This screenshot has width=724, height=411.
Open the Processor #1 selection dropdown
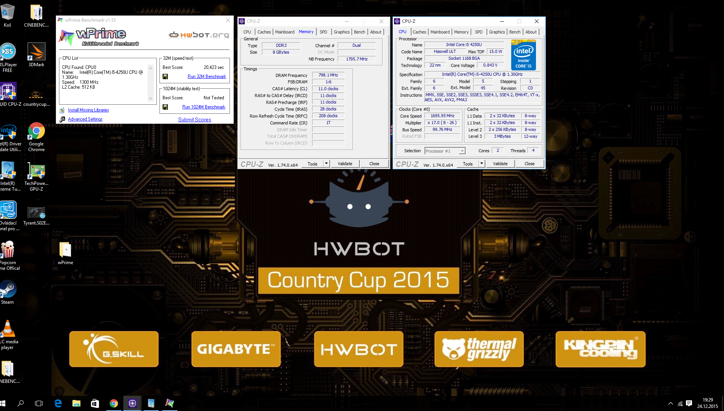point(445,151)
